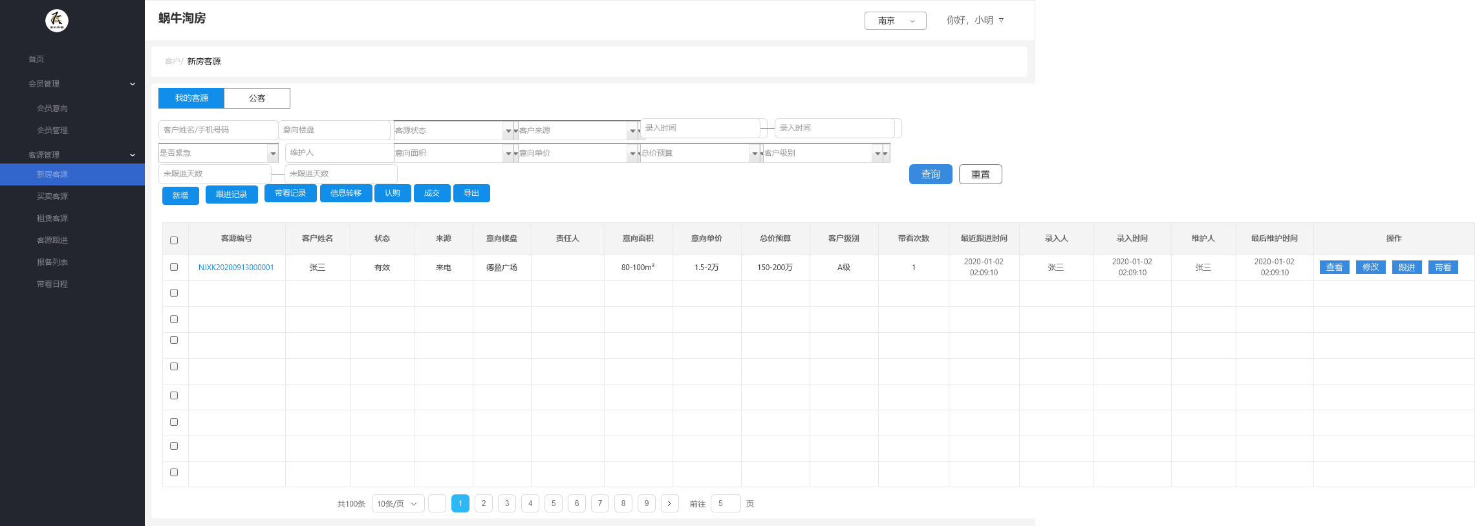This screenshot has width=1475, height=526.
Task: Click the 带看记录 button
Action: [290, 193]
